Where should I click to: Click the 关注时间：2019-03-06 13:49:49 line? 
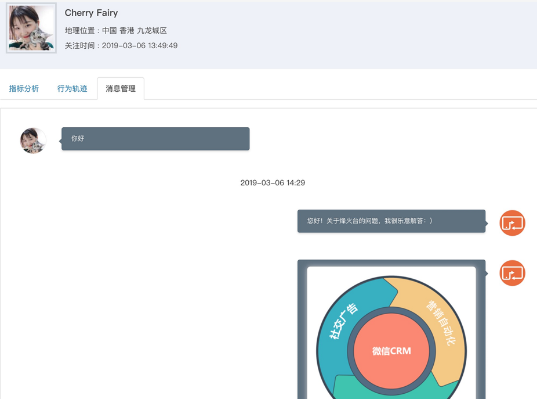click(x=121, y=46)
